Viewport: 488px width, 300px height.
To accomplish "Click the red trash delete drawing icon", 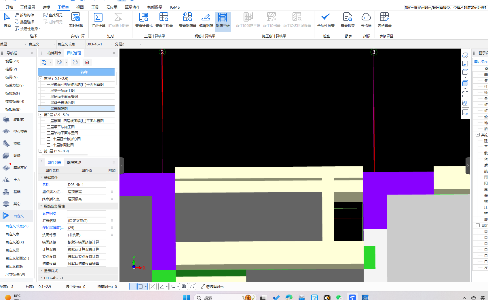I will point(87,62).
